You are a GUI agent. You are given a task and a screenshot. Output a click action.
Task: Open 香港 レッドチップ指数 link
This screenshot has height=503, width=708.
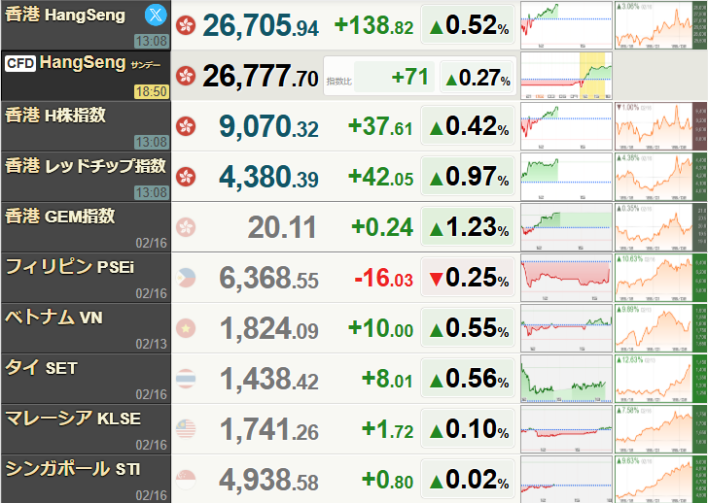[86, 166]
